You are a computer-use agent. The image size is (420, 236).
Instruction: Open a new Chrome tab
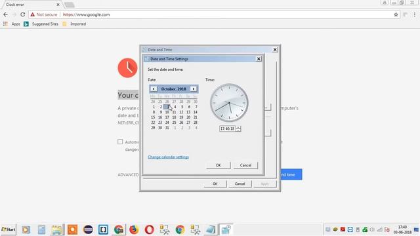click(70, 5)
